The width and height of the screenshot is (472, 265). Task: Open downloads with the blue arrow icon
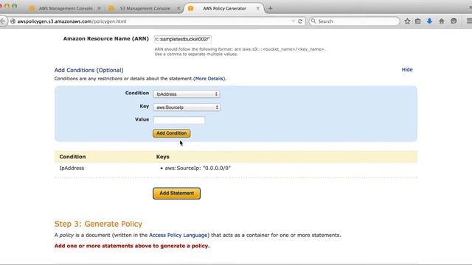pyautogui.click(x=429, y=21)
